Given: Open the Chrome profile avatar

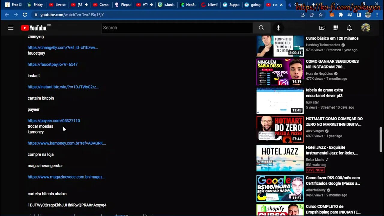Looking at the screenshot, I should point(368,15).
